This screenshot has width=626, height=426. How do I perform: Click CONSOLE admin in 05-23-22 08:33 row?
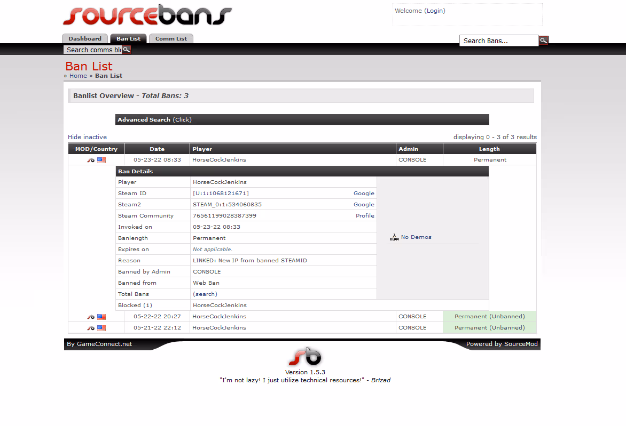click(x=412, y=160)
